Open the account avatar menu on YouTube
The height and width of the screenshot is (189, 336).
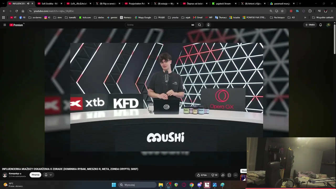328,25
